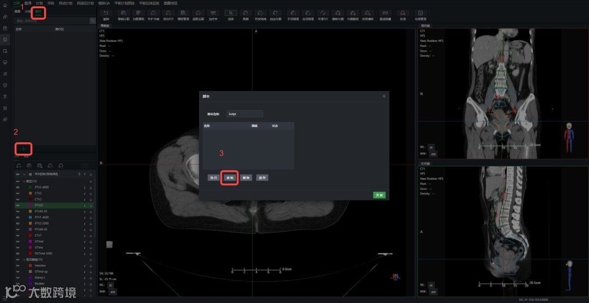Click the home icon in left sidebar
This screenshot has width=589, height=303.
5,5
